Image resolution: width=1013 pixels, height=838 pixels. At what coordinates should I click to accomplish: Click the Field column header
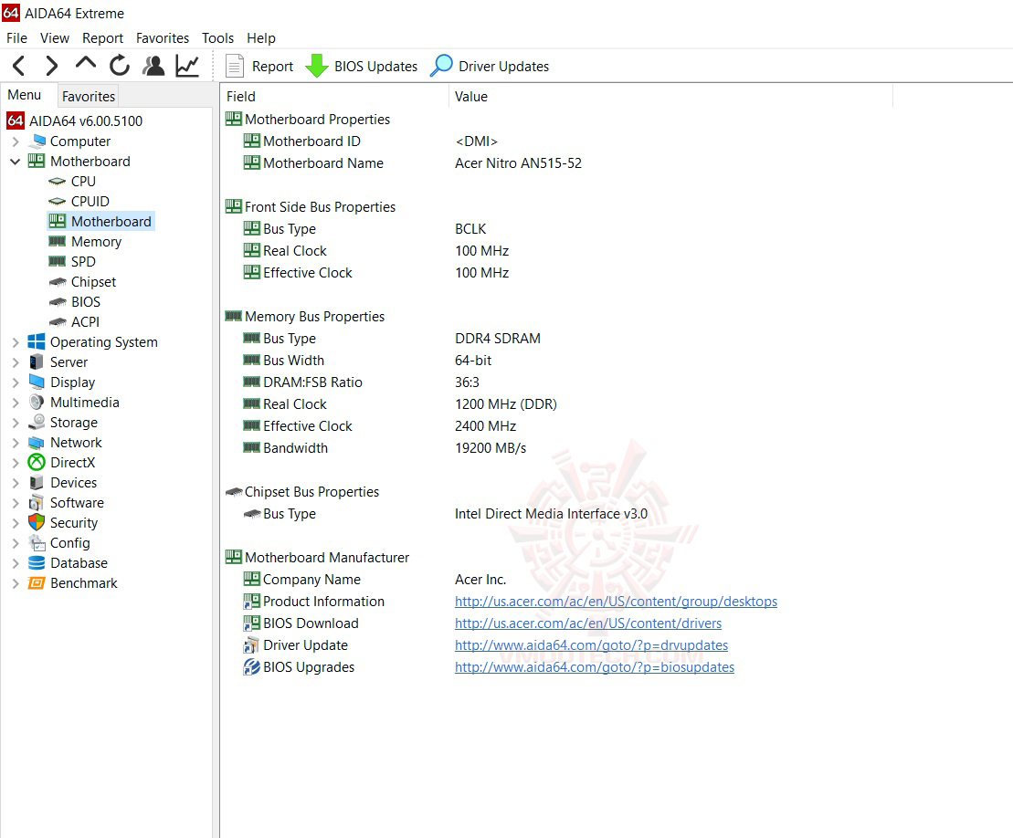(334, 96)
